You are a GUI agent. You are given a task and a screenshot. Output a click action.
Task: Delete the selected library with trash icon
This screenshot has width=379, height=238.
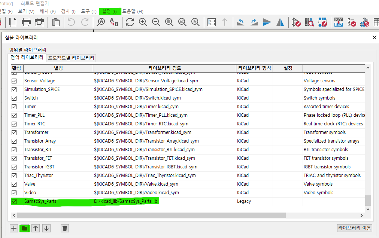tap(65, 228)
